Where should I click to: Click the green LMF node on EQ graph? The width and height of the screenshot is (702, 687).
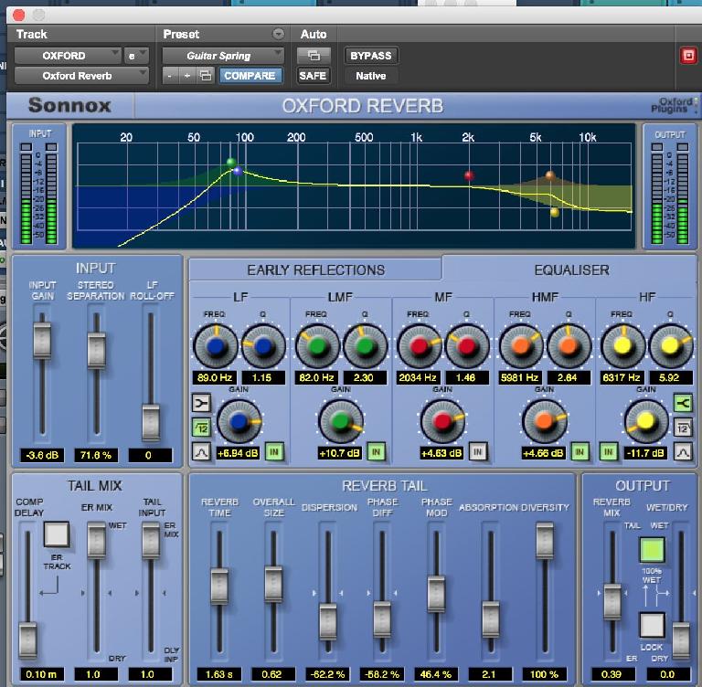click(x=231, y=162)
